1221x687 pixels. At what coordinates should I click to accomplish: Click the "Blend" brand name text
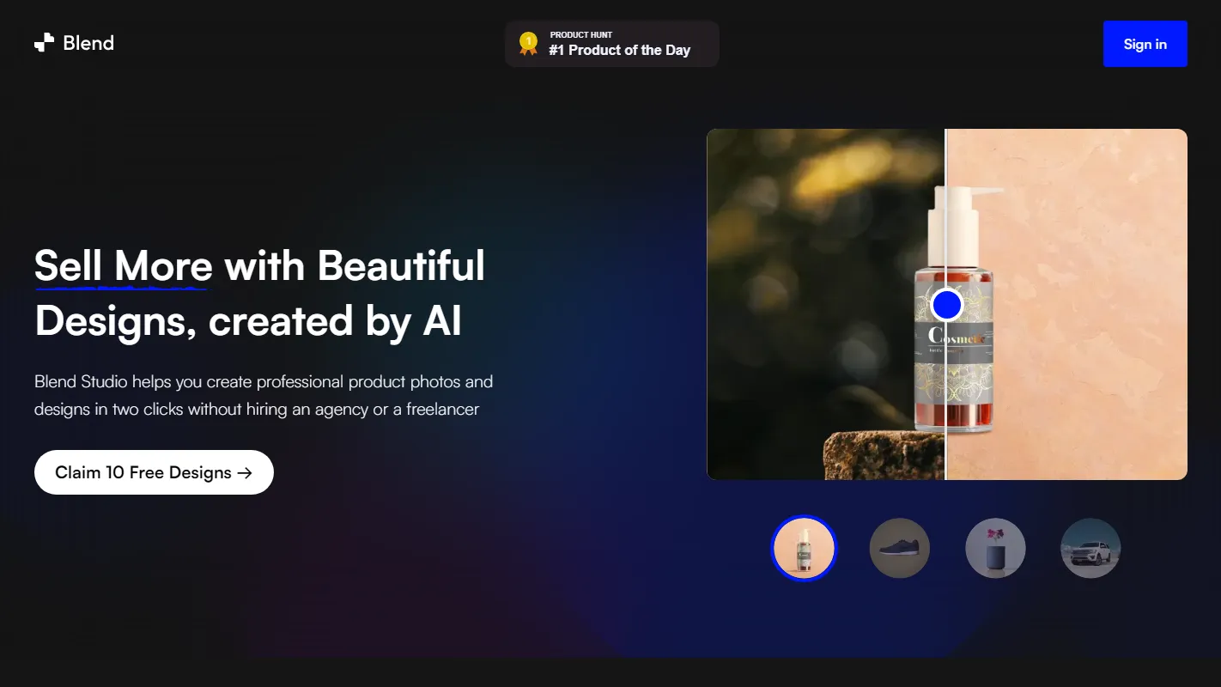pyautogui.click(x=88, y=43)
